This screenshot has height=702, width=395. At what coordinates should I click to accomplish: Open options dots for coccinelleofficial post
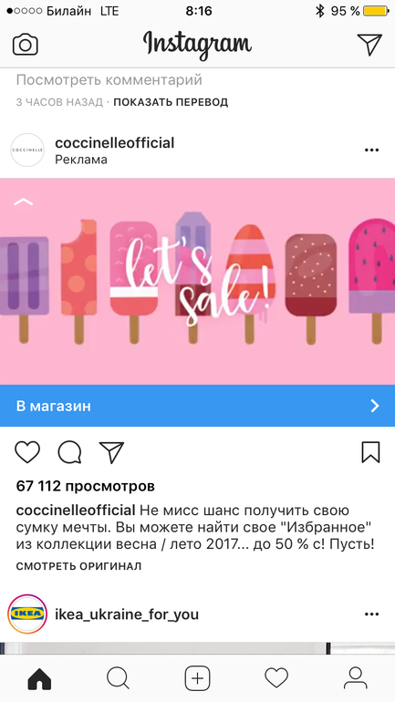point(371,150)
